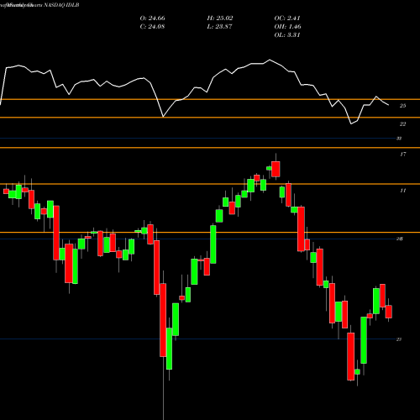
Task: Click the 17 axis label
Action: click(x=402, y=155)
